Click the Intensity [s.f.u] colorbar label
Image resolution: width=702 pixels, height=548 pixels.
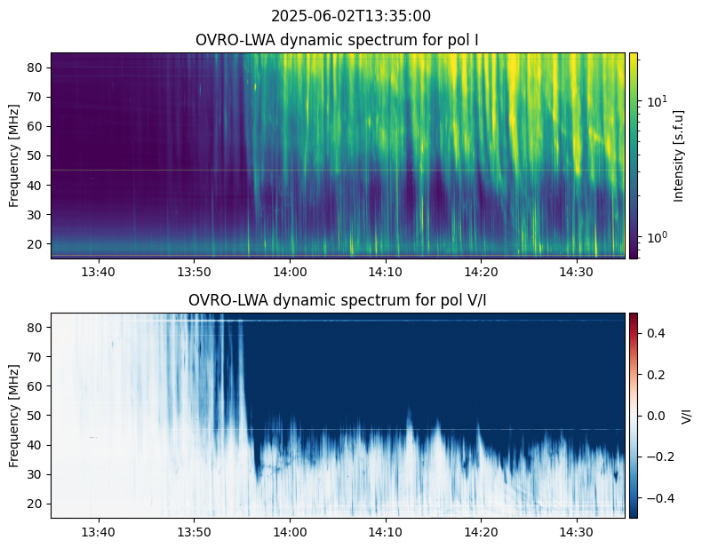click(x=680, y=155)
